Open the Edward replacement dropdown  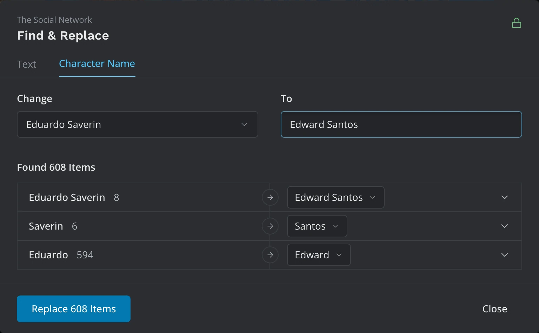(319, 255)
